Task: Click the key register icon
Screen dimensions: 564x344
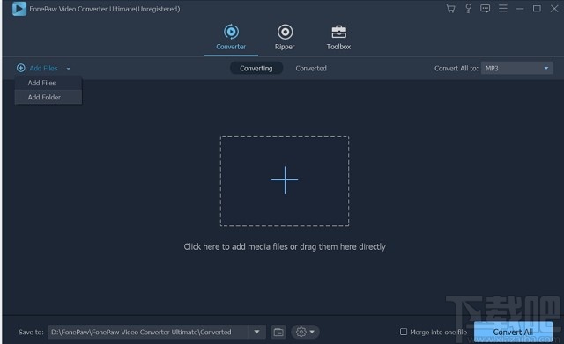Action: click(468, 8)
